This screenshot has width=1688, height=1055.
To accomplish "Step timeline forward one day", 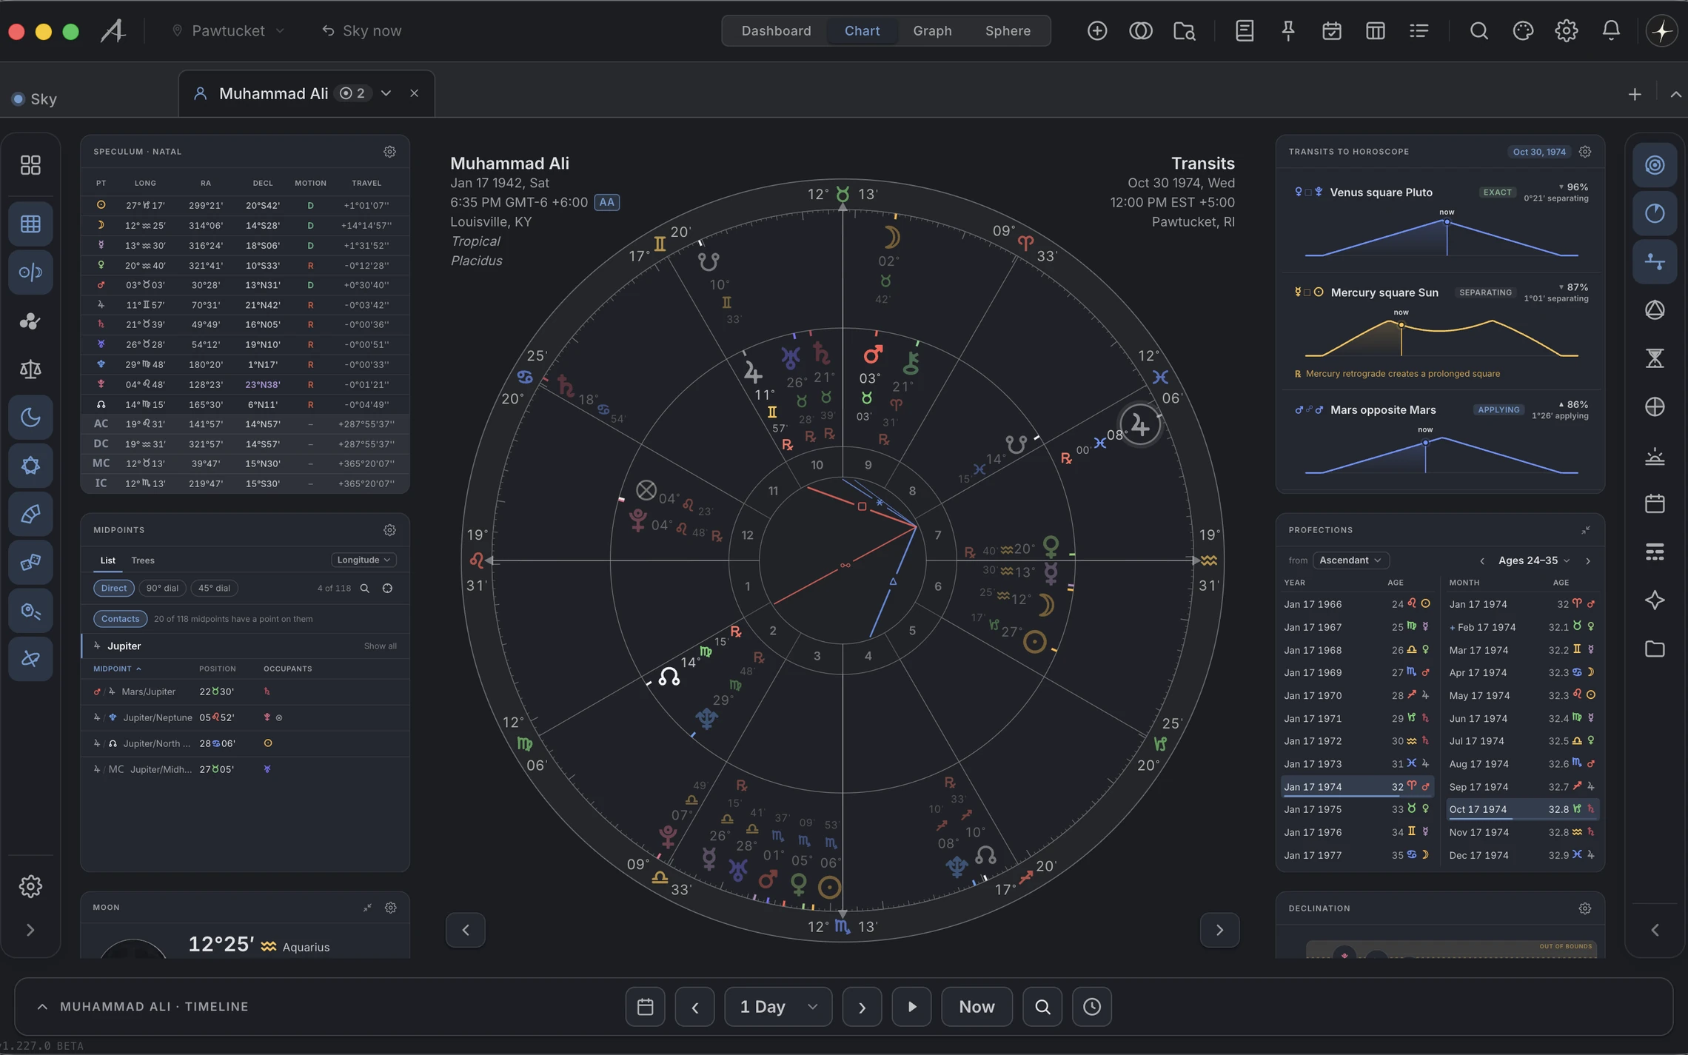I will [x=862, y=1007].
